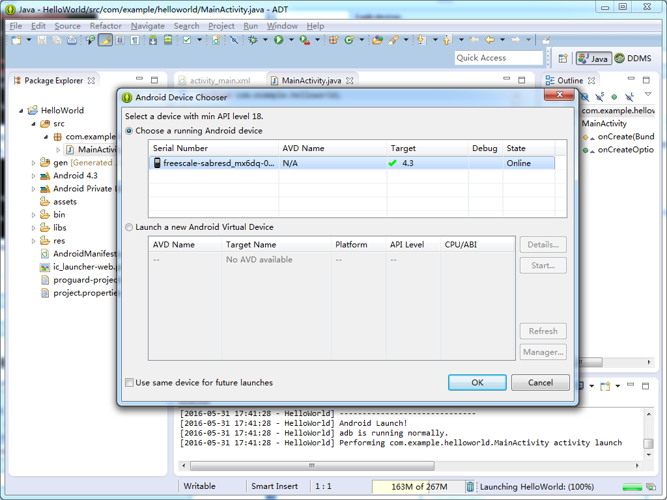The height and width of the screenshot is (500, 667).
Task: Click the New wizard icon in toolbar
Action: (x=16, y=40)
